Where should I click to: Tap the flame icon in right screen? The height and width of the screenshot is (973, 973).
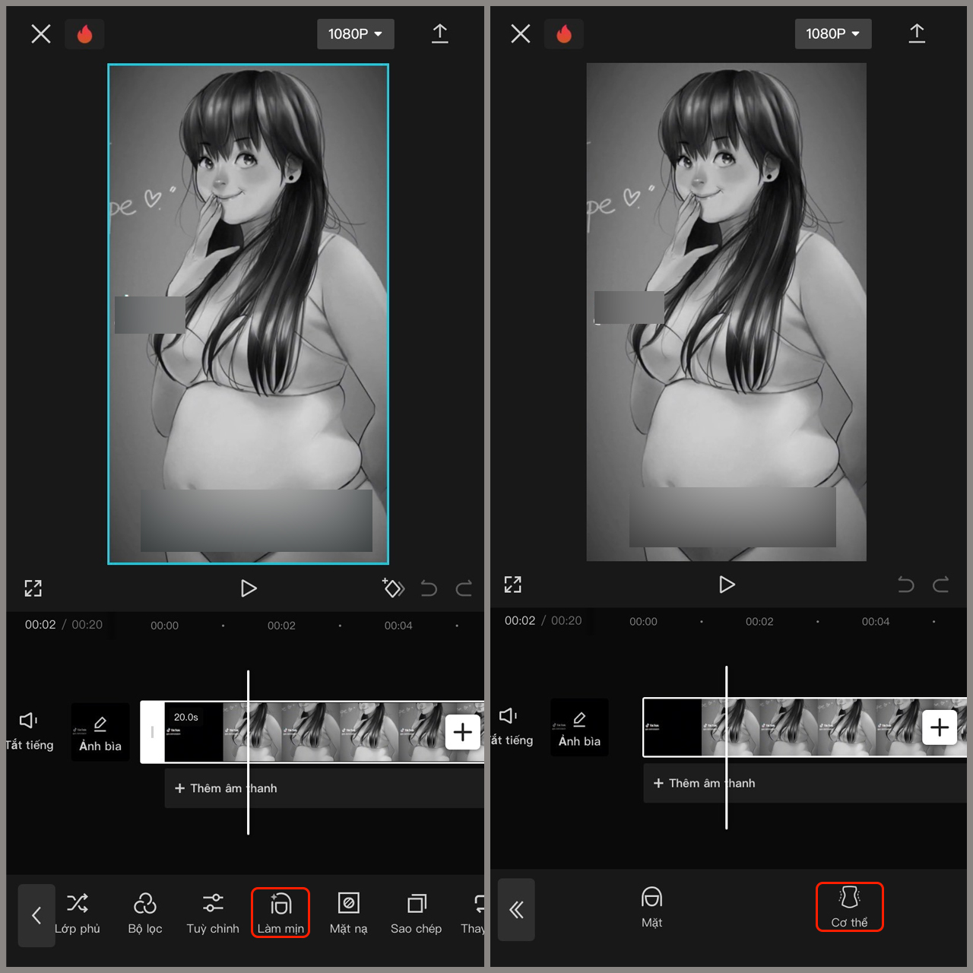[564, 34]
